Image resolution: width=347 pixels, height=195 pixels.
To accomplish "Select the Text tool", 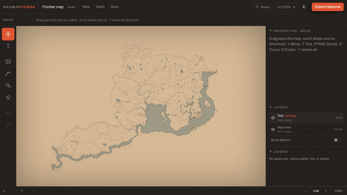I will pos(8,46).
